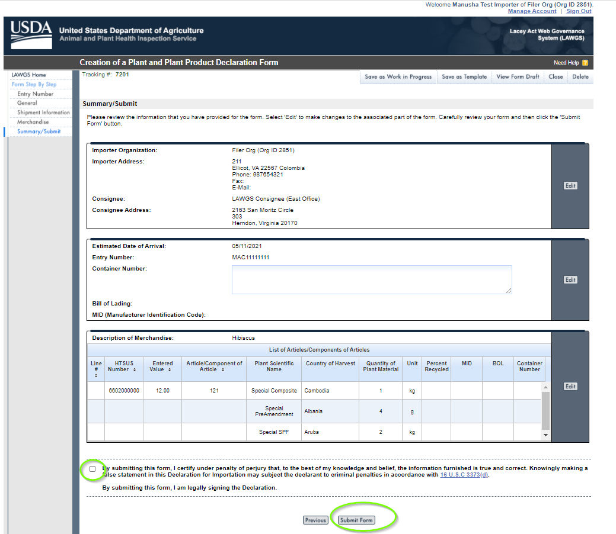Edit the importer organization section
Image resolution: width=616 pixels, height=534 pixels.
570,186
